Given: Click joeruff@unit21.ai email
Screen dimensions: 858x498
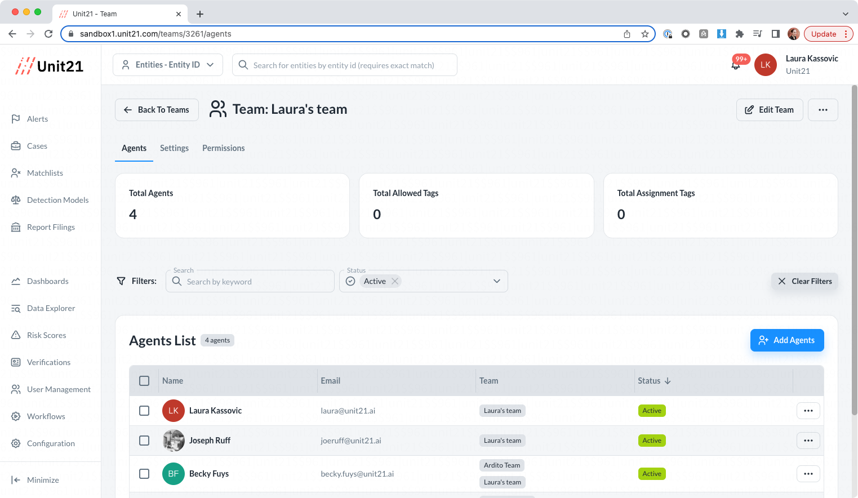Looking at the screenshot, I should pos(351,441).
